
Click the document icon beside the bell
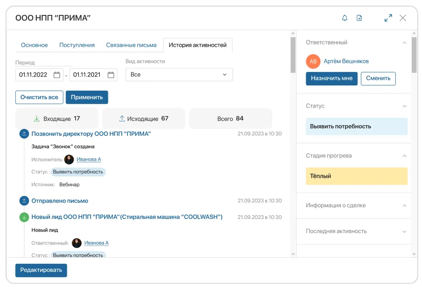click(359, 17)
